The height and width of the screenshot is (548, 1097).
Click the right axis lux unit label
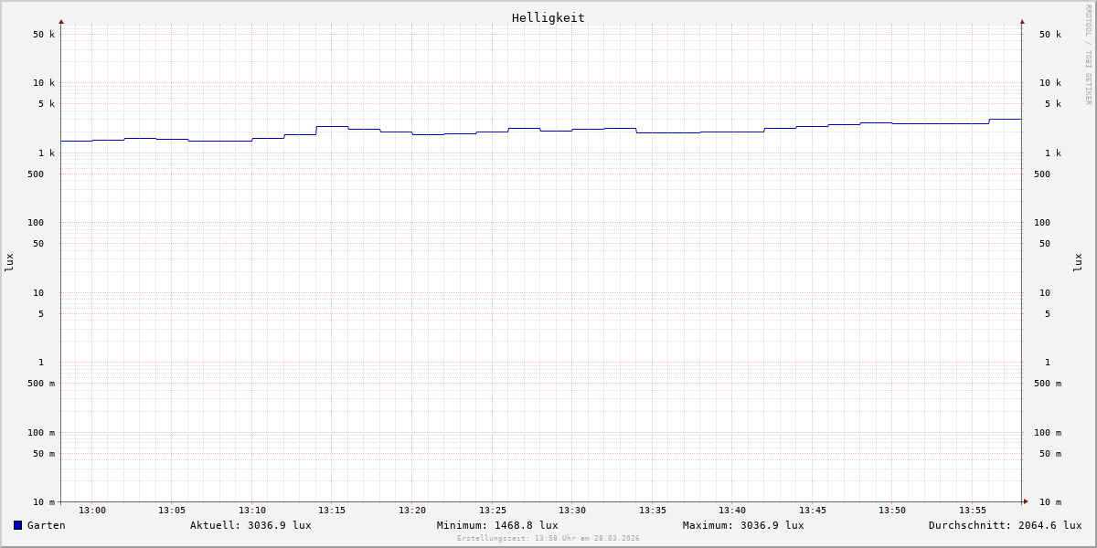tap(1078, 262)
